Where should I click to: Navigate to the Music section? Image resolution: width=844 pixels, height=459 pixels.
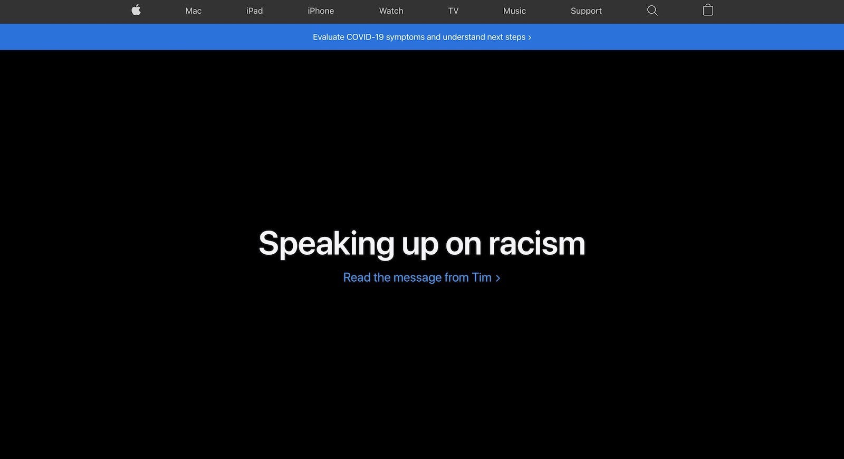pos(514,11)
